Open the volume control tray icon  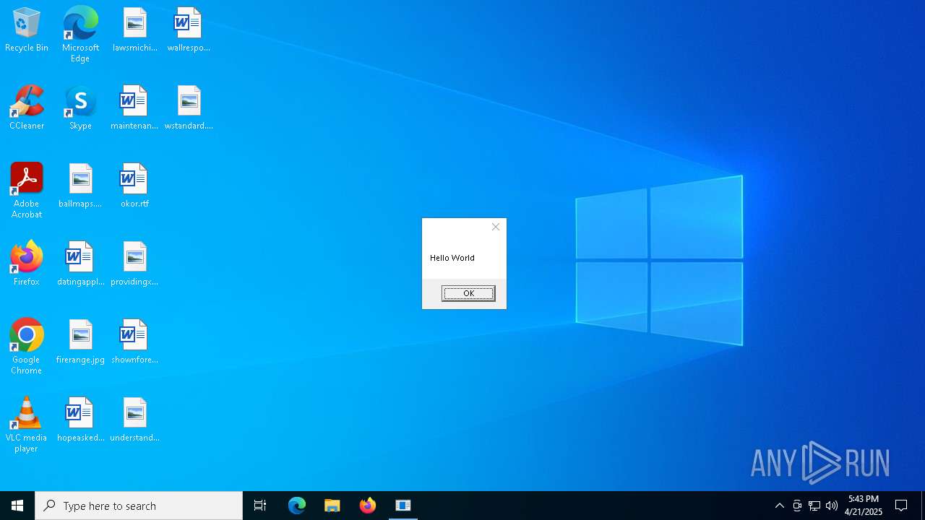832,506
